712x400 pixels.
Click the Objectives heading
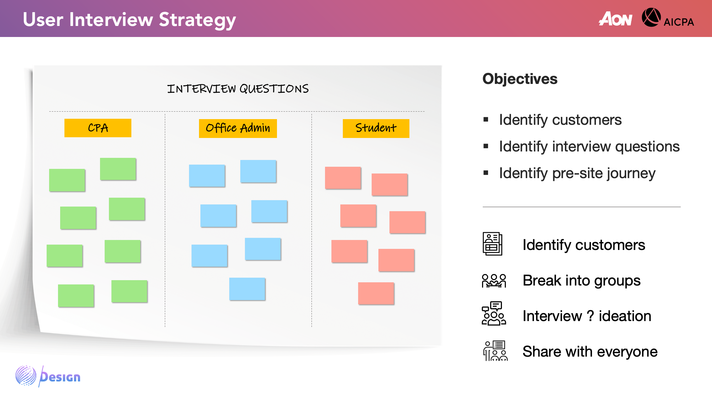[520, 79]
